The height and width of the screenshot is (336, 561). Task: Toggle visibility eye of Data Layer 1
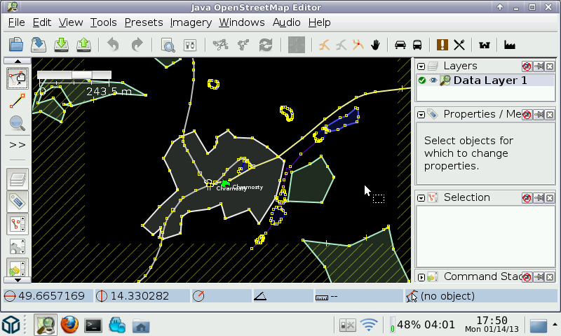(x=433, y=80)
